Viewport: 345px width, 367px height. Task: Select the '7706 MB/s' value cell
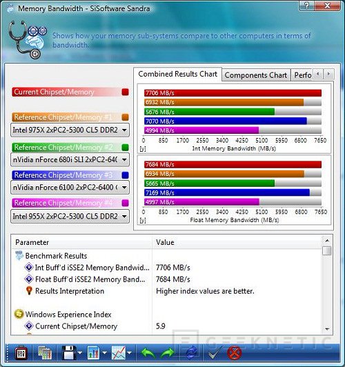tap(173, 267)
